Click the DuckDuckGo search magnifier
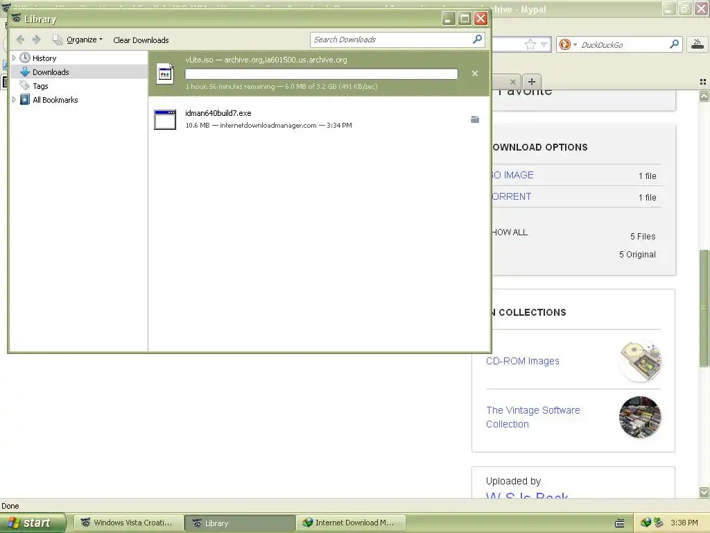The width and height of the screenshot is (710, 533). [674, 44]
